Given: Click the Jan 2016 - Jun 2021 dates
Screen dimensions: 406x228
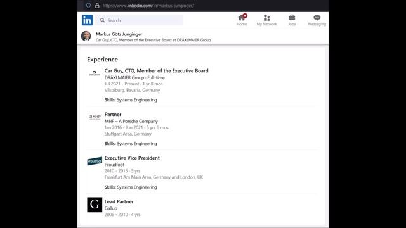Looking at the screenshot, I should (136, 127).
